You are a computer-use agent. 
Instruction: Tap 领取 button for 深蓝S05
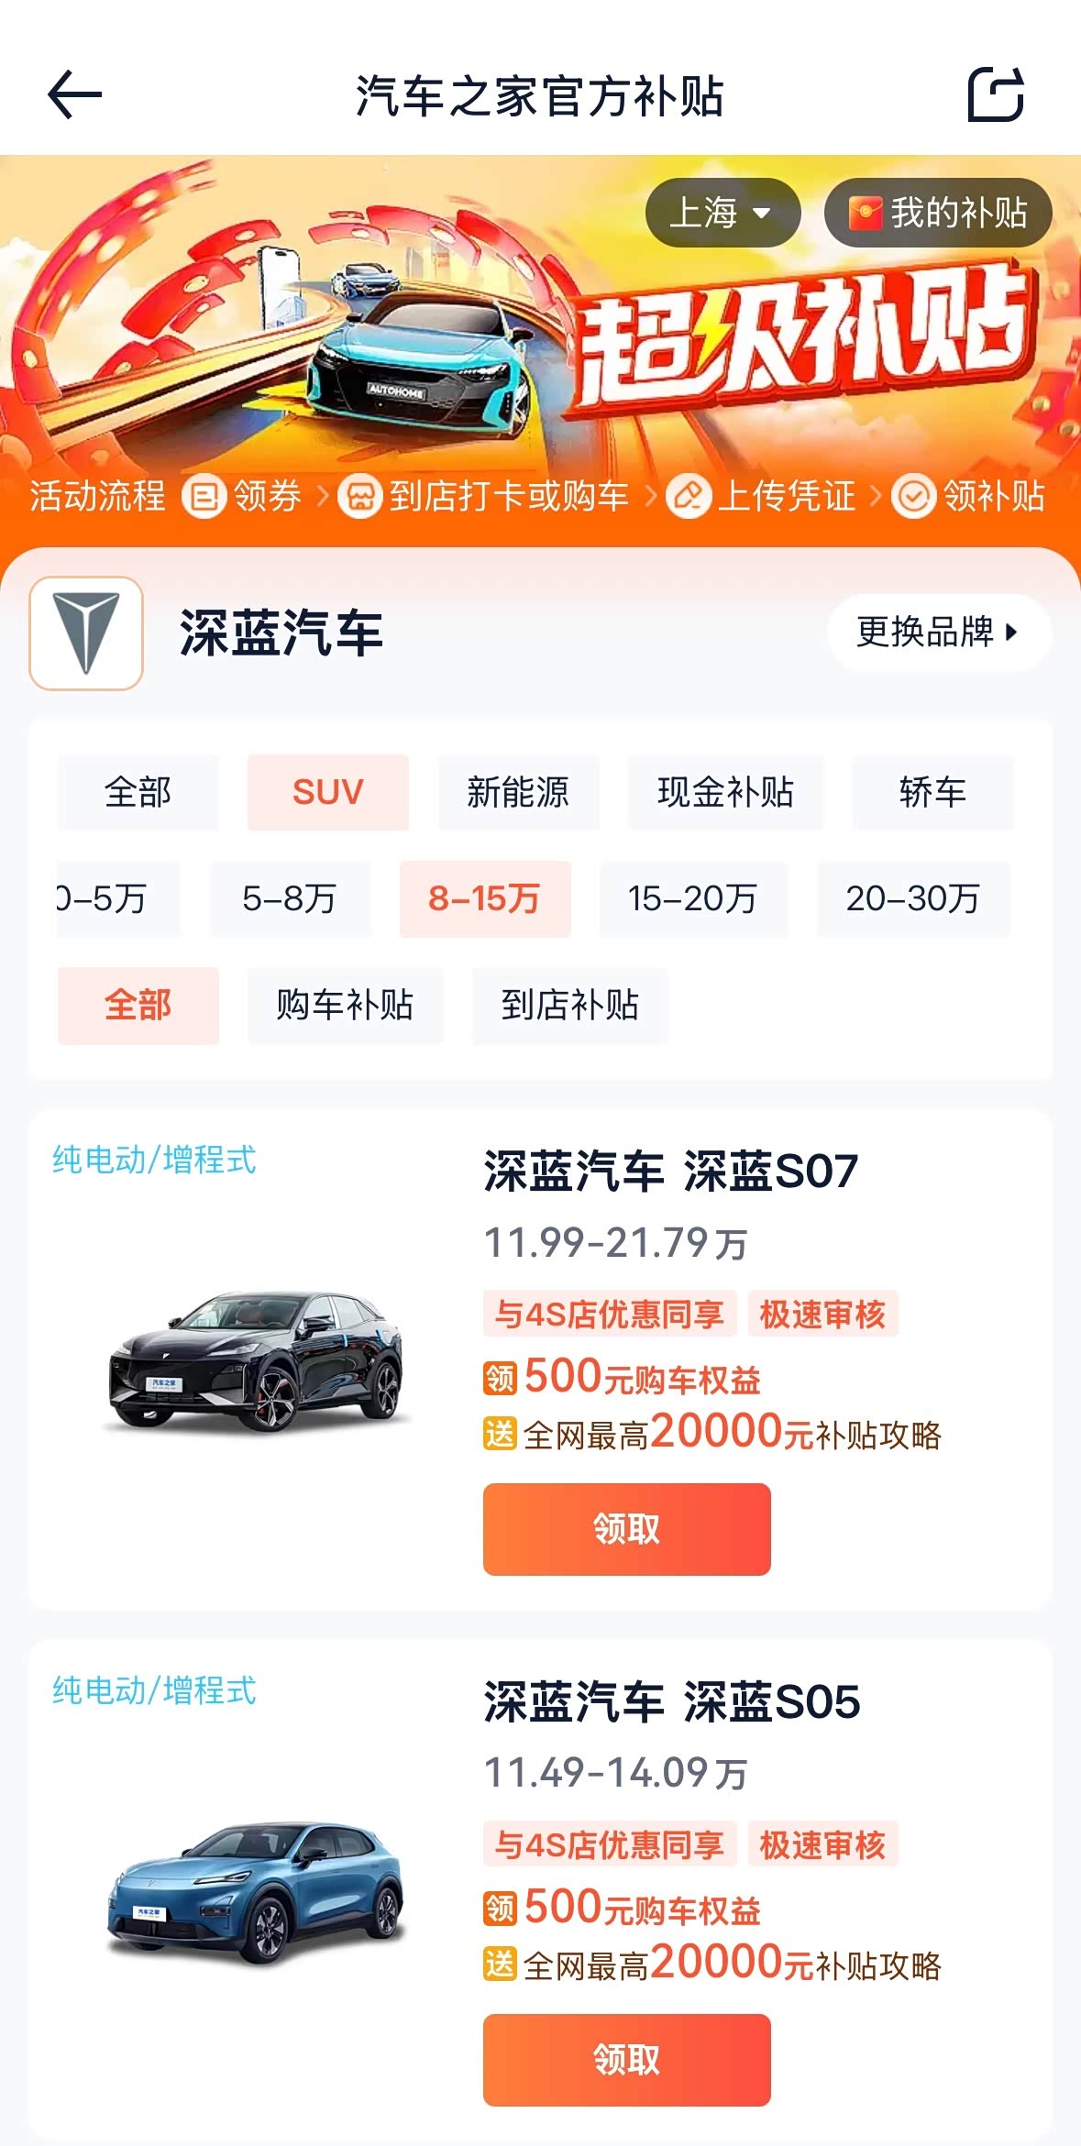(626, 2060)
